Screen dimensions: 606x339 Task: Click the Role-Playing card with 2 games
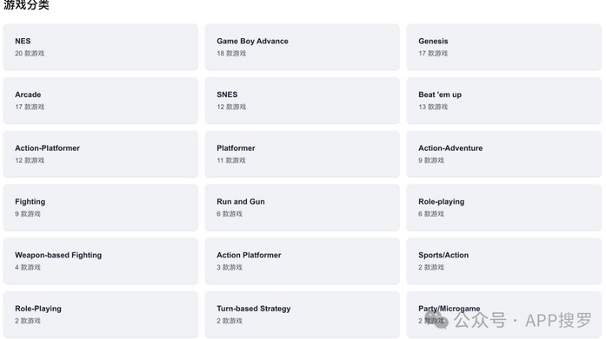[101, 315]
